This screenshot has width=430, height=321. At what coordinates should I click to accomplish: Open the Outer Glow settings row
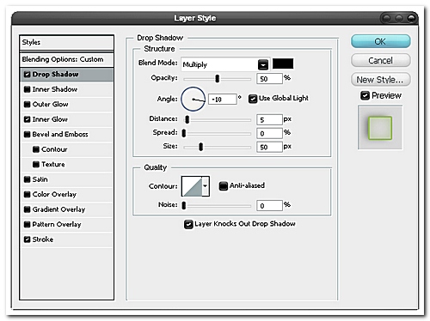pyautogui.click(x=66, y=104)
